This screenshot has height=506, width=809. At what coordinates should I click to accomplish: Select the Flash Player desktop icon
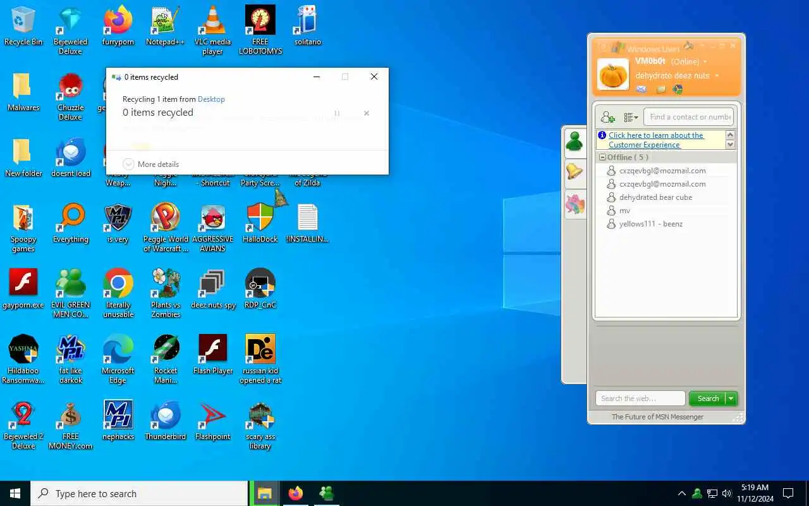[213, 355]
